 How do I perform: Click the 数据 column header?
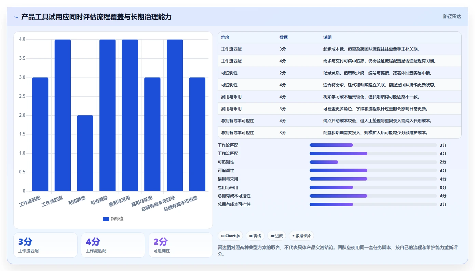click(284, 38)
